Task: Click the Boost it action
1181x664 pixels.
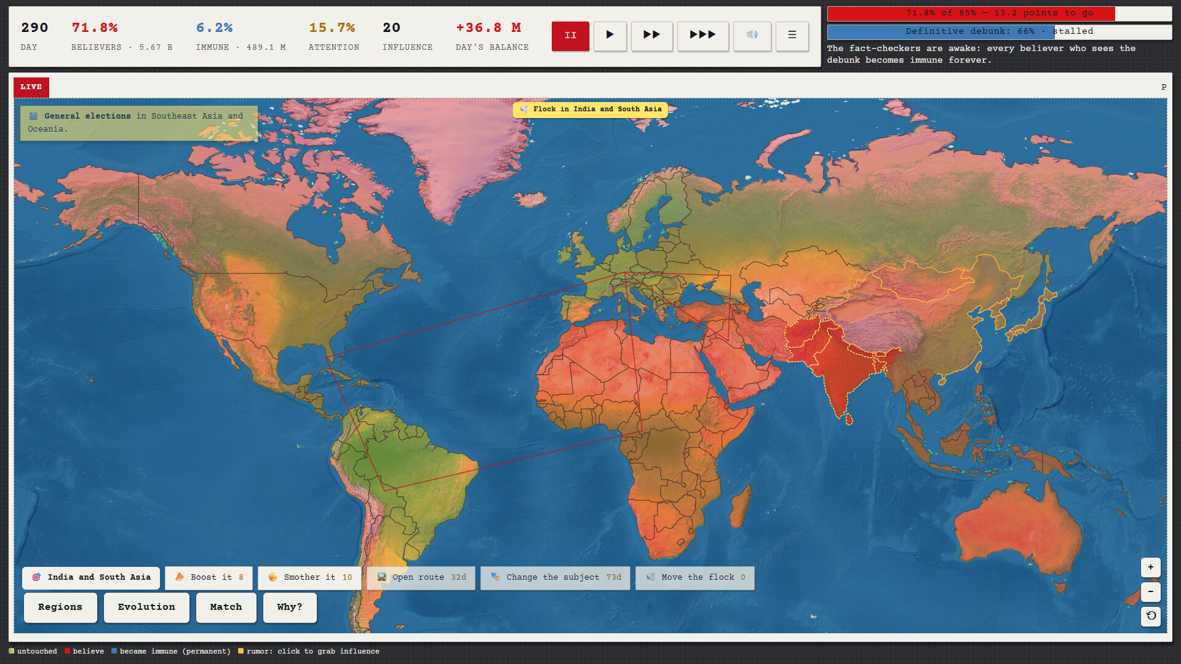Action: point(209,577)
